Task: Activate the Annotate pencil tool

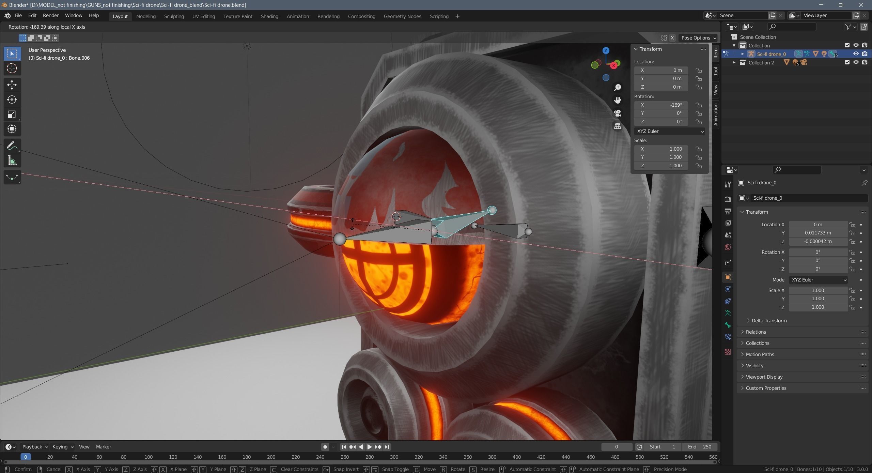Action: click(x=12, y=146)
